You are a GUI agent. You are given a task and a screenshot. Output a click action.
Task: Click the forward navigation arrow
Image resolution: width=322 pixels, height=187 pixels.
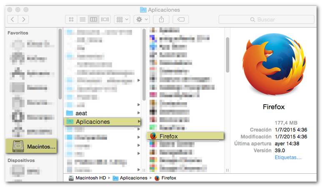(x=24, y=20)
